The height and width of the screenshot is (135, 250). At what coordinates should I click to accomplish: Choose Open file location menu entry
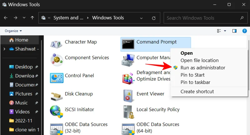pyautogui.click(x=199, y=60)
